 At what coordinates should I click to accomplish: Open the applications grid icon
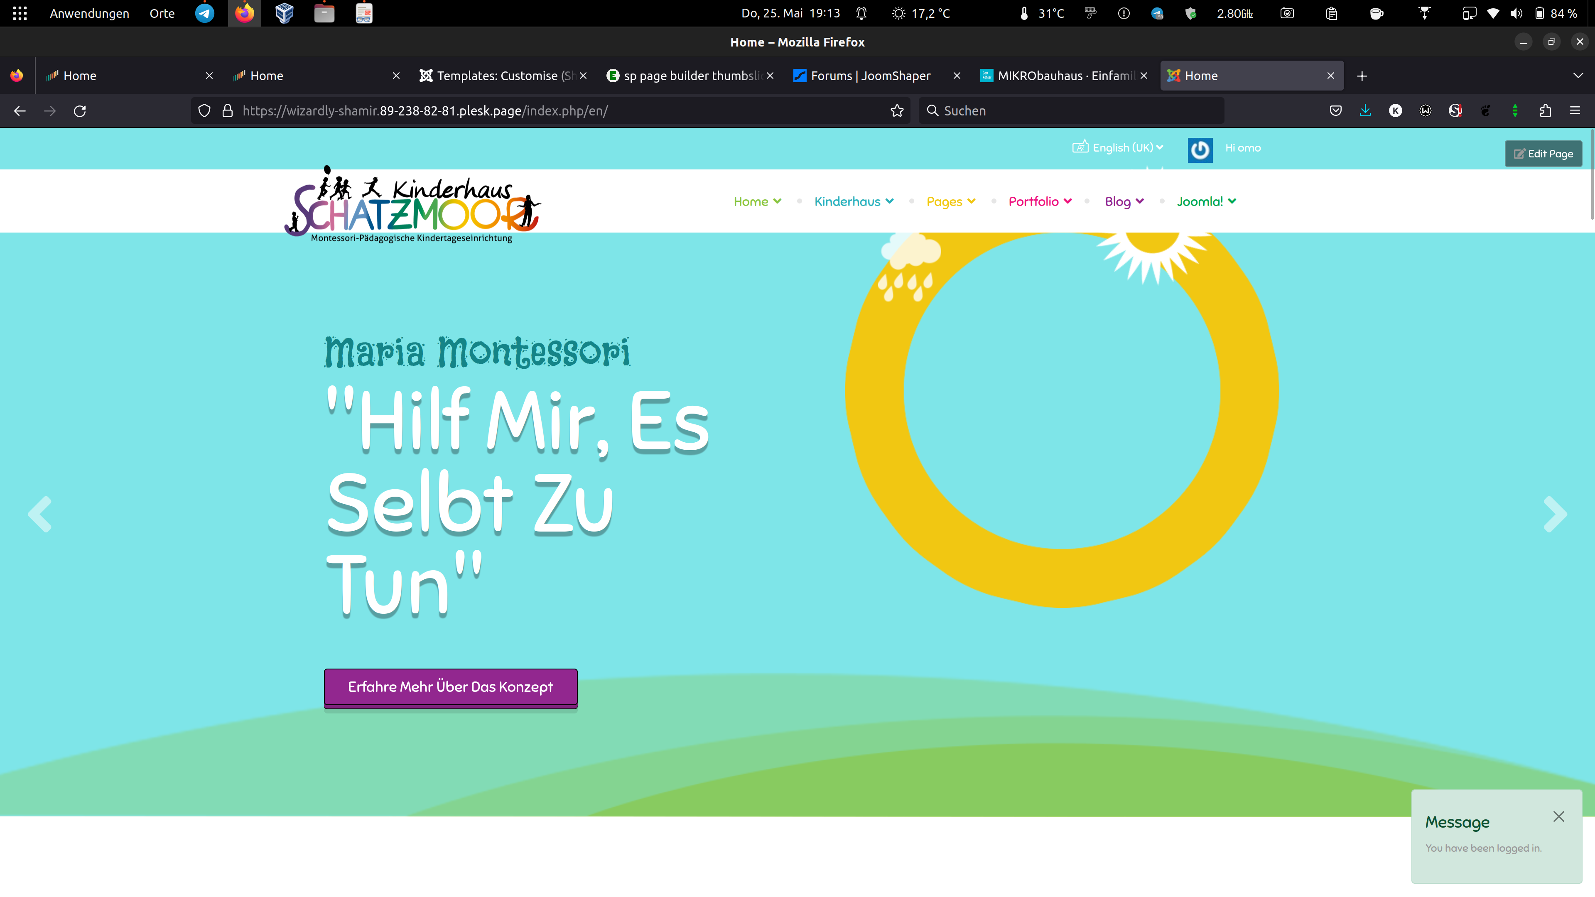20,13
